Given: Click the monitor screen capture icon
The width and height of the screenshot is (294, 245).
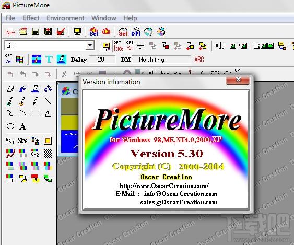Looking at the screenshot, I should click(x=77, y=31).
